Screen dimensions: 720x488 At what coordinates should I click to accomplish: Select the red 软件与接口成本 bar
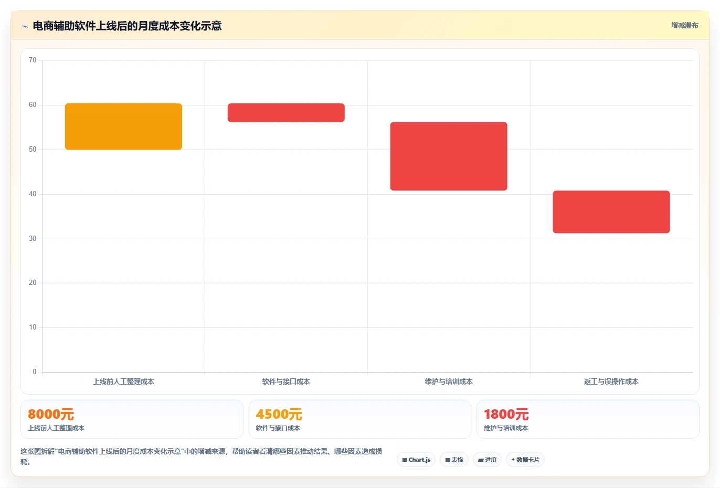[x=286, y=113]
